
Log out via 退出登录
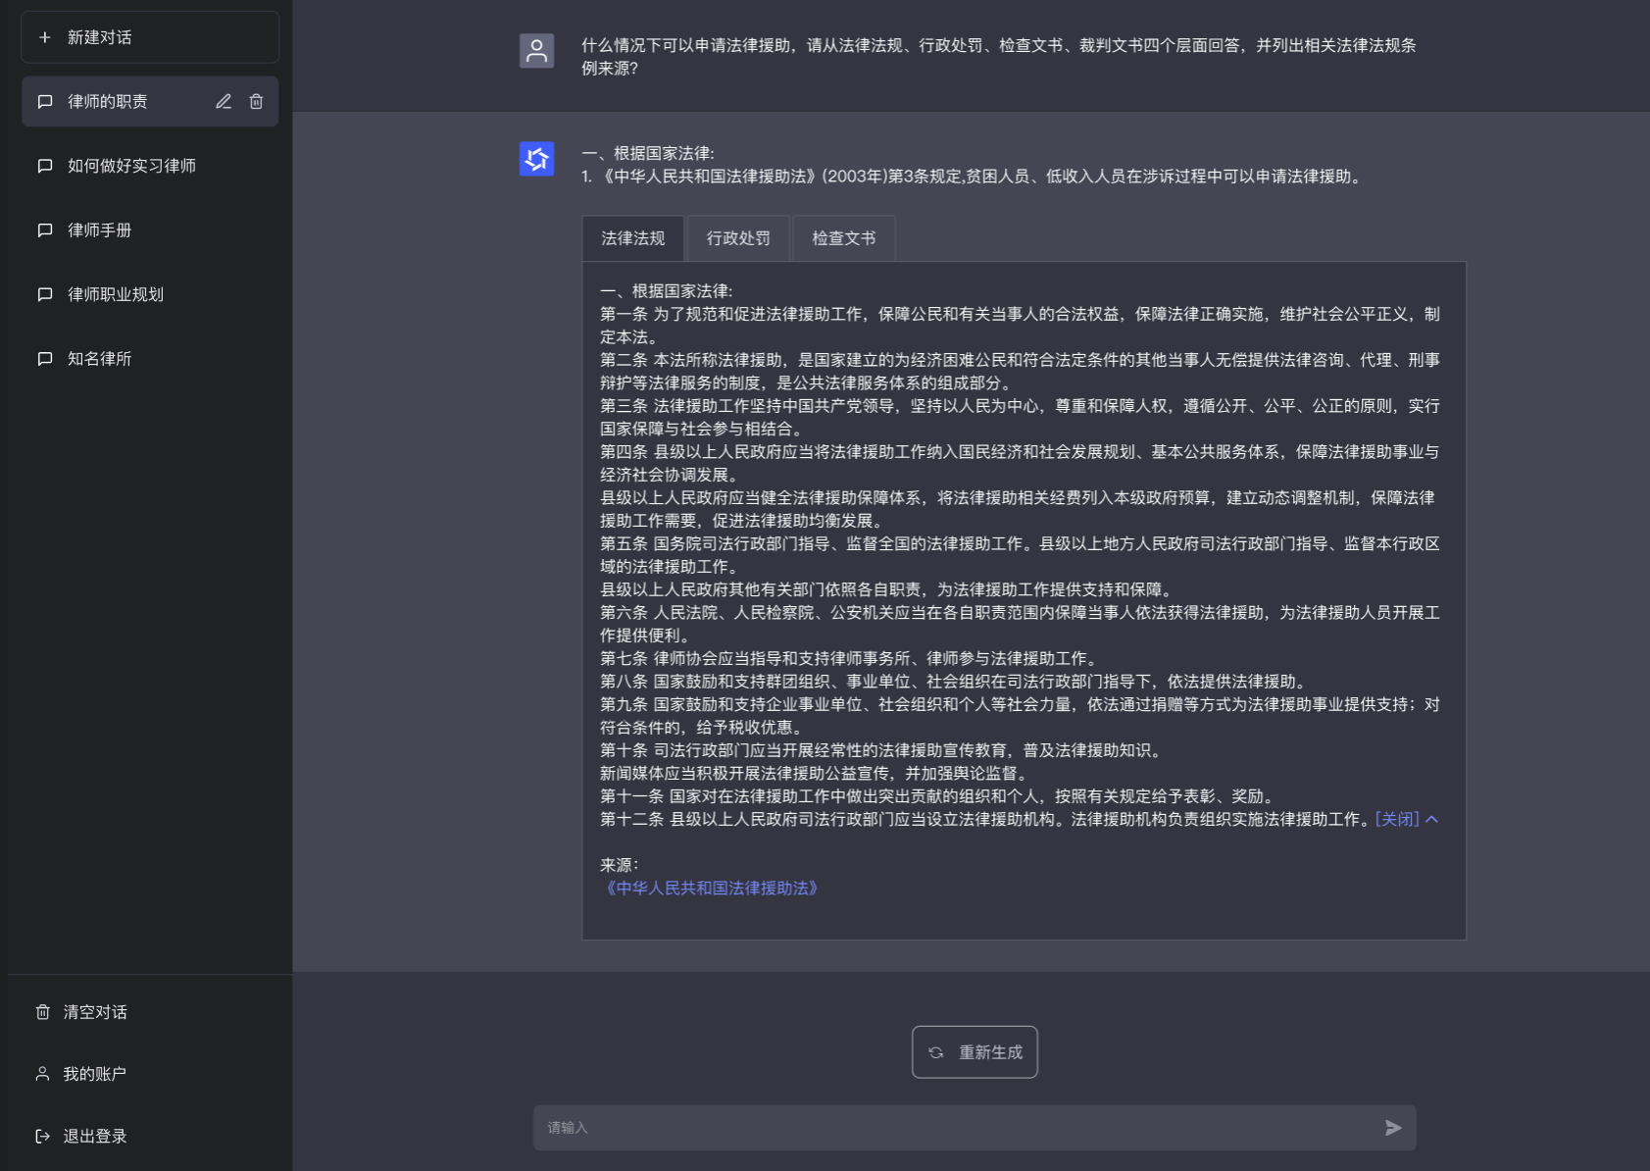click(95, 1136)
